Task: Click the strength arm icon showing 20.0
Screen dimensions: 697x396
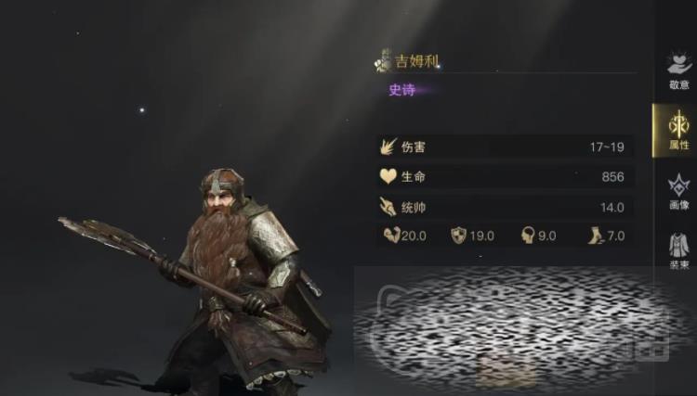Action: [391, 235]
